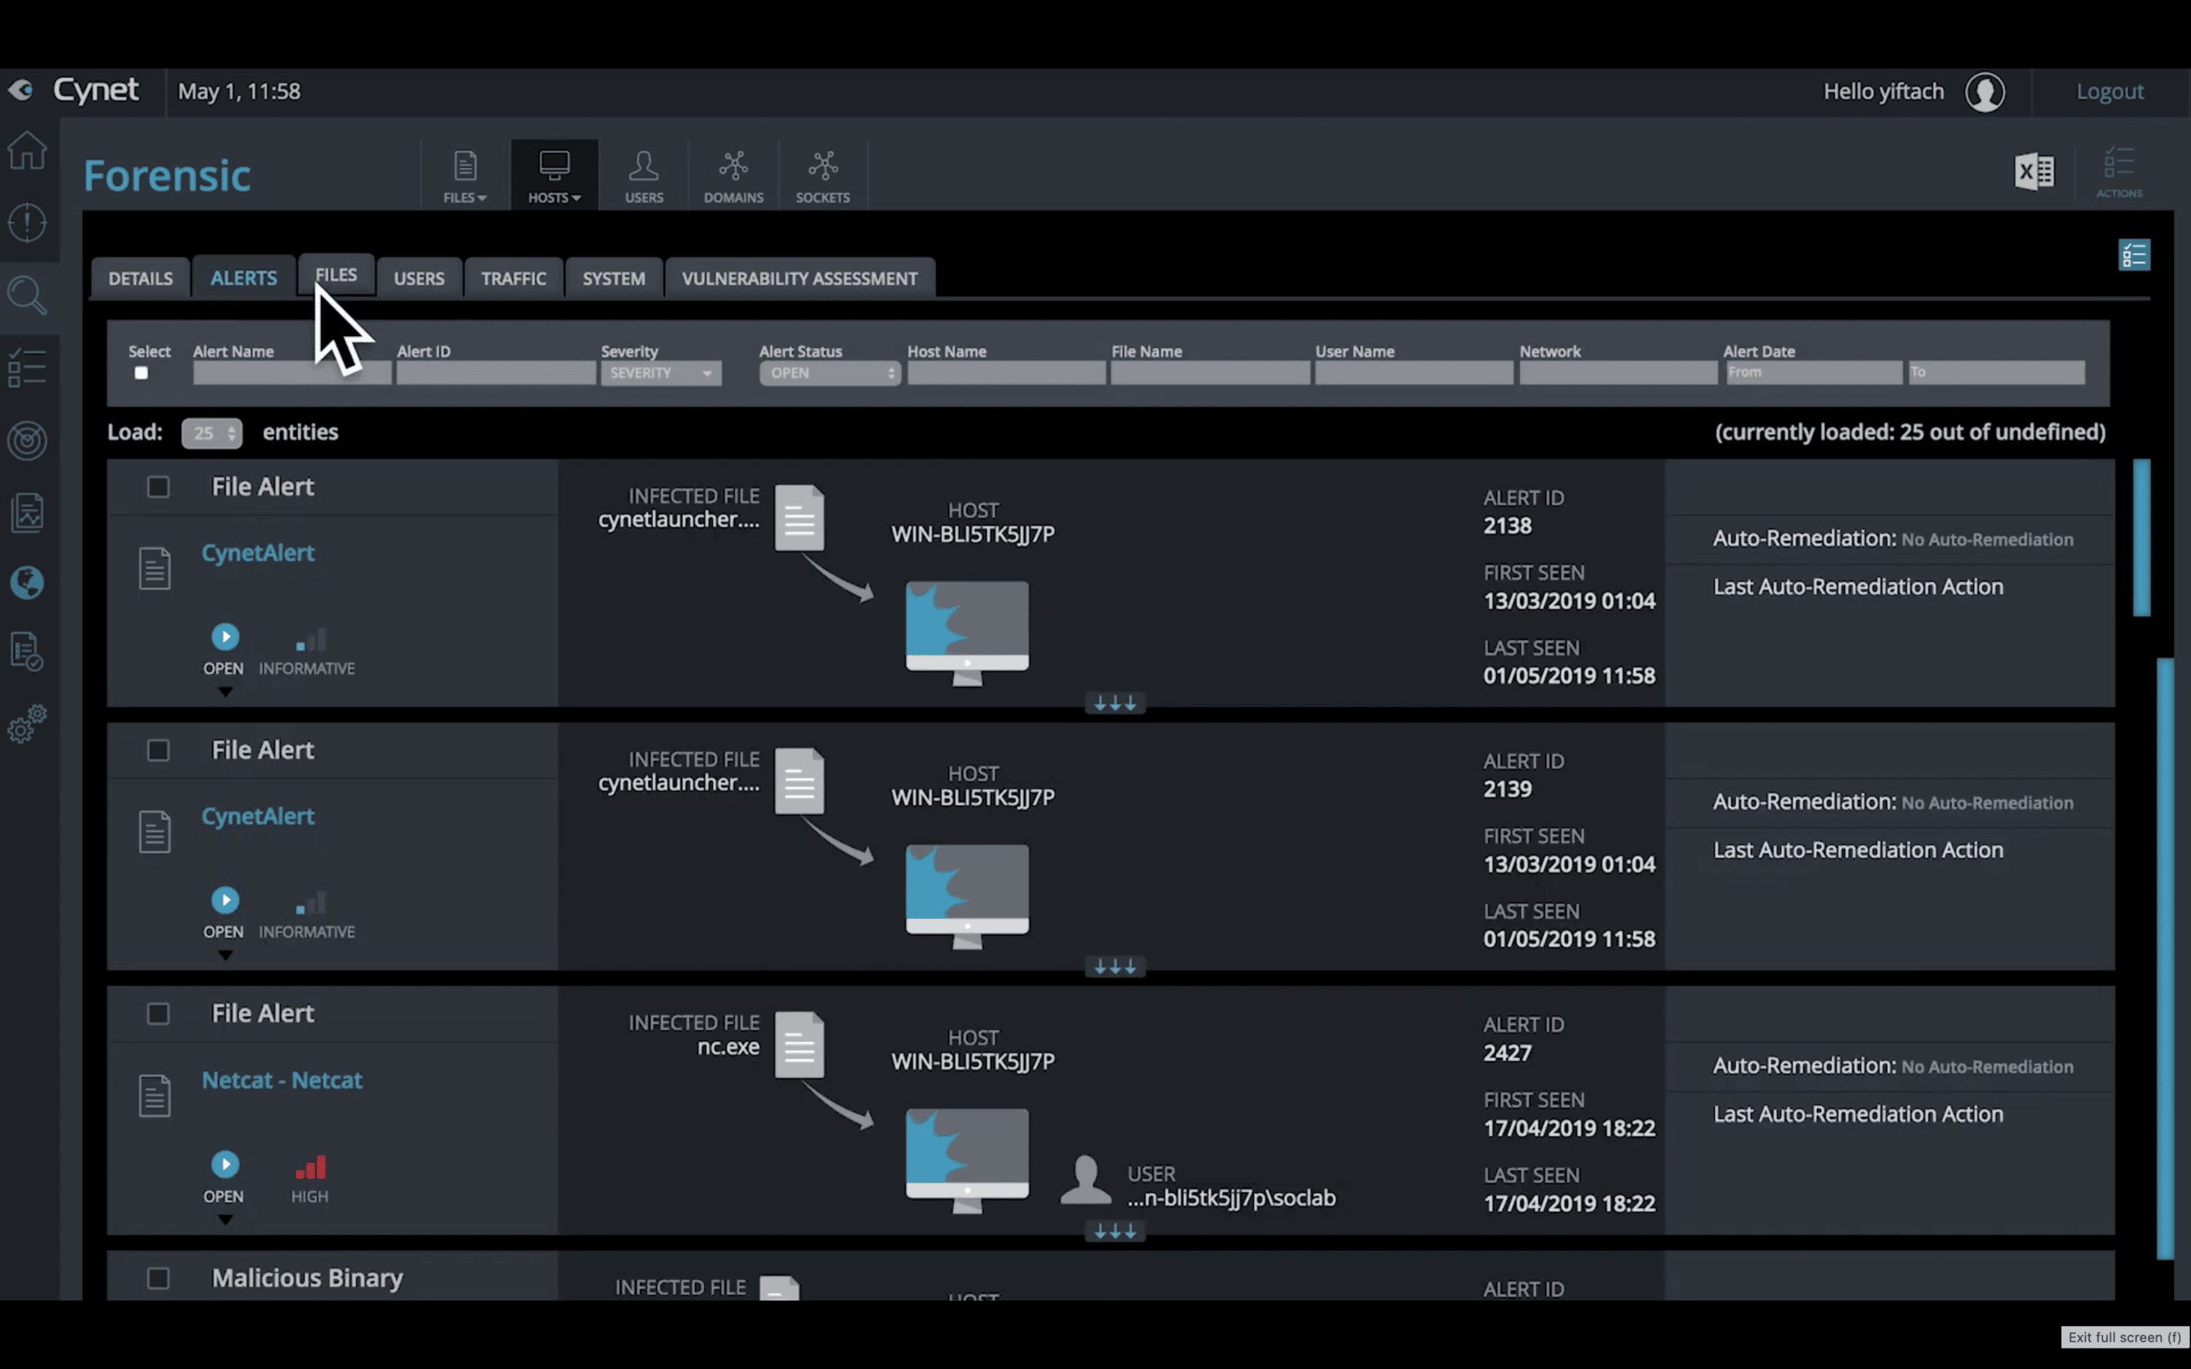The height and width of the screenshot is (1369, 2191).
Task: Select the DOMAINS toolbar icon
Action: coord(732,174)
